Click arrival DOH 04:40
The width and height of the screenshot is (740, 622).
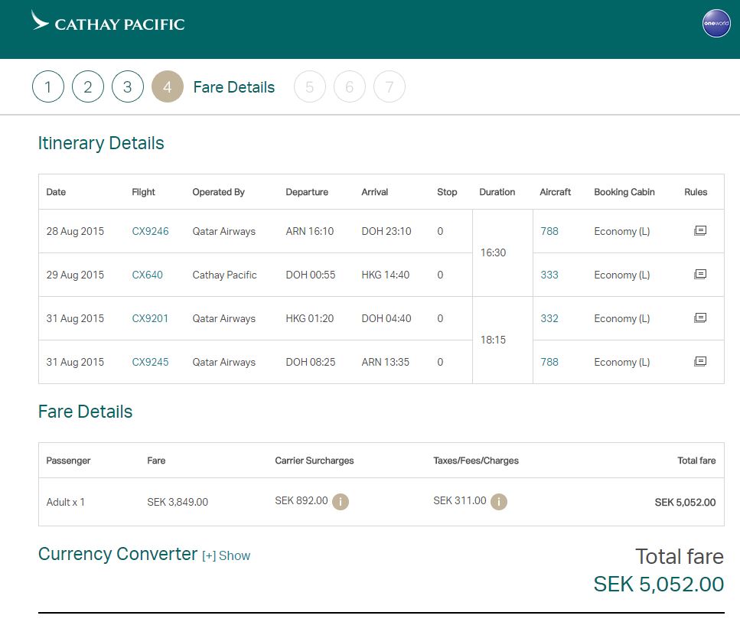[x=386, y=318]
